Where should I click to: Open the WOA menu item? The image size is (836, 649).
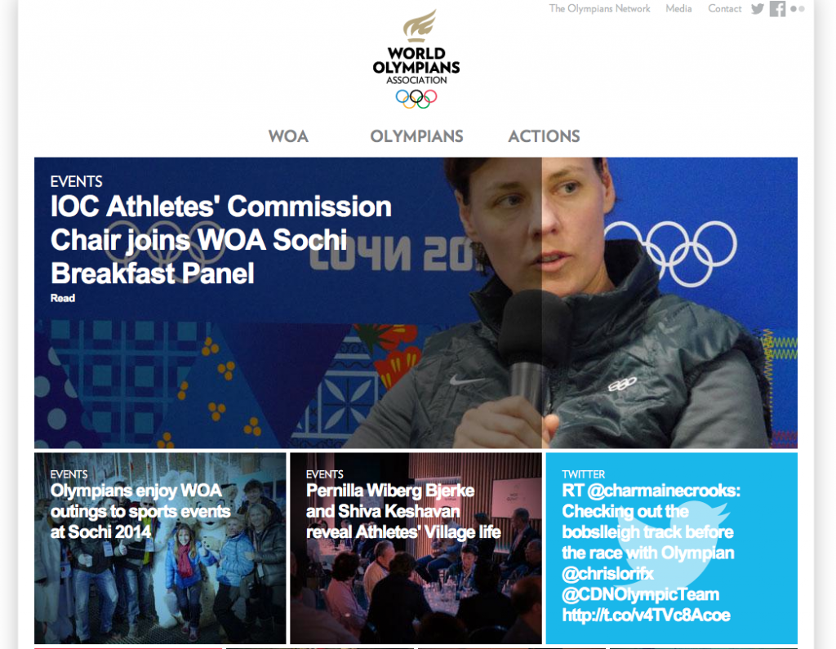tap(288, 136)
